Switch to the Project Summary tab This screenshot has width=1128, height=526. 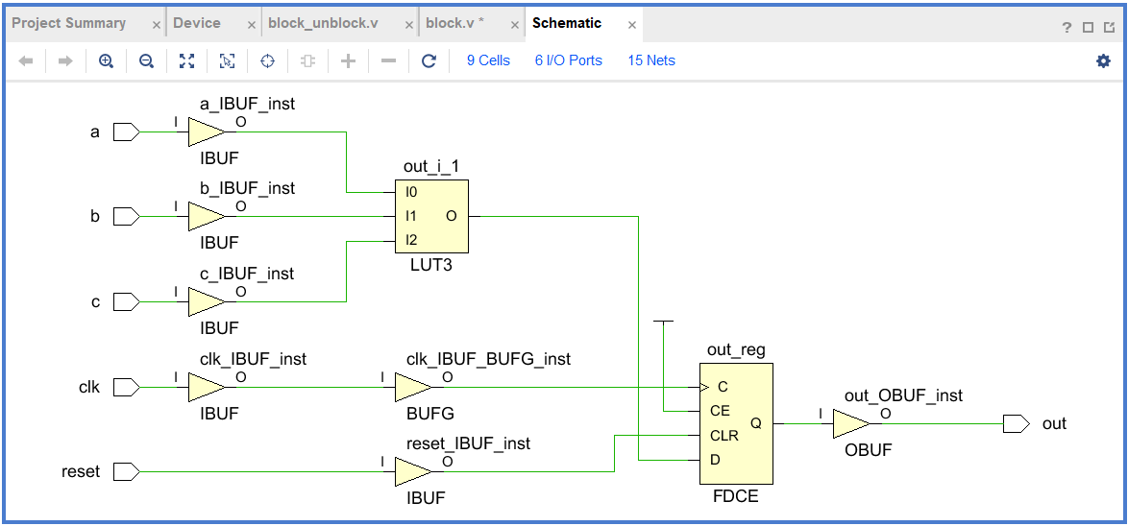[69, 23]
